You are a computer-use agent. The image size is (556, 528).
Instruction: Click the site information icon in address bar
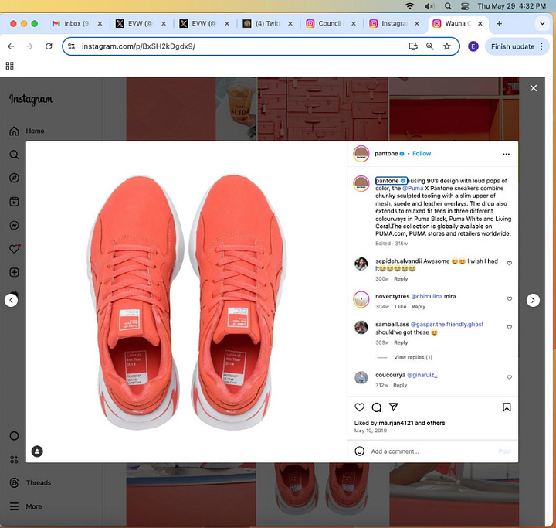pyautogui.click(x=71, y=46)
